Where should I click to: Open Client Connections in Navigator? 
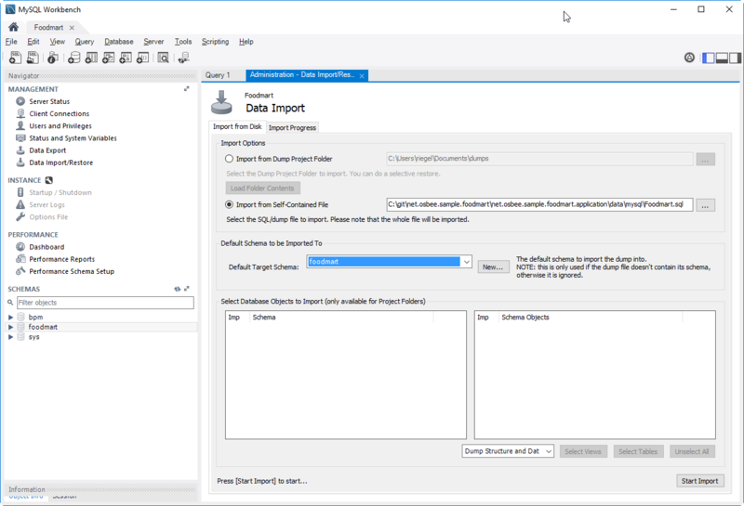point(59,113)
